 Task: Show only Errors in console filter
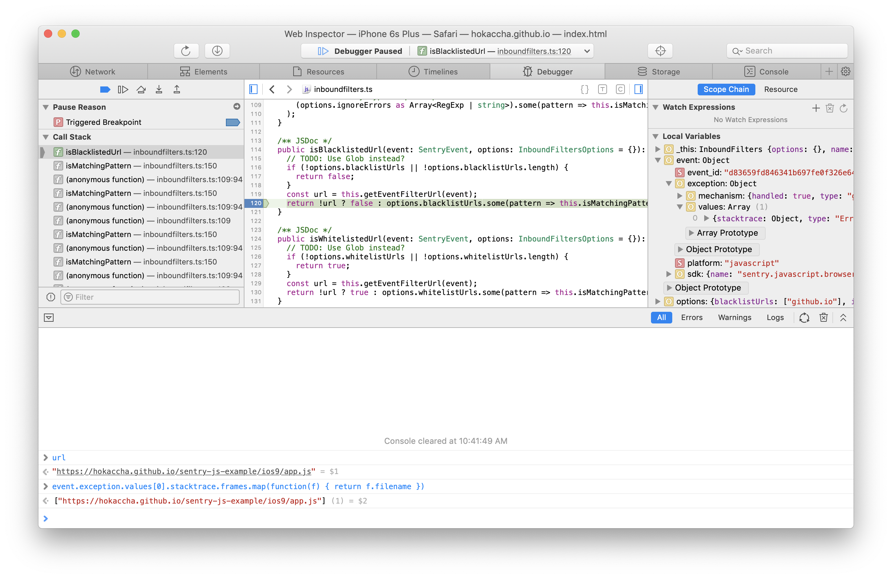click(x=691, y=318)
